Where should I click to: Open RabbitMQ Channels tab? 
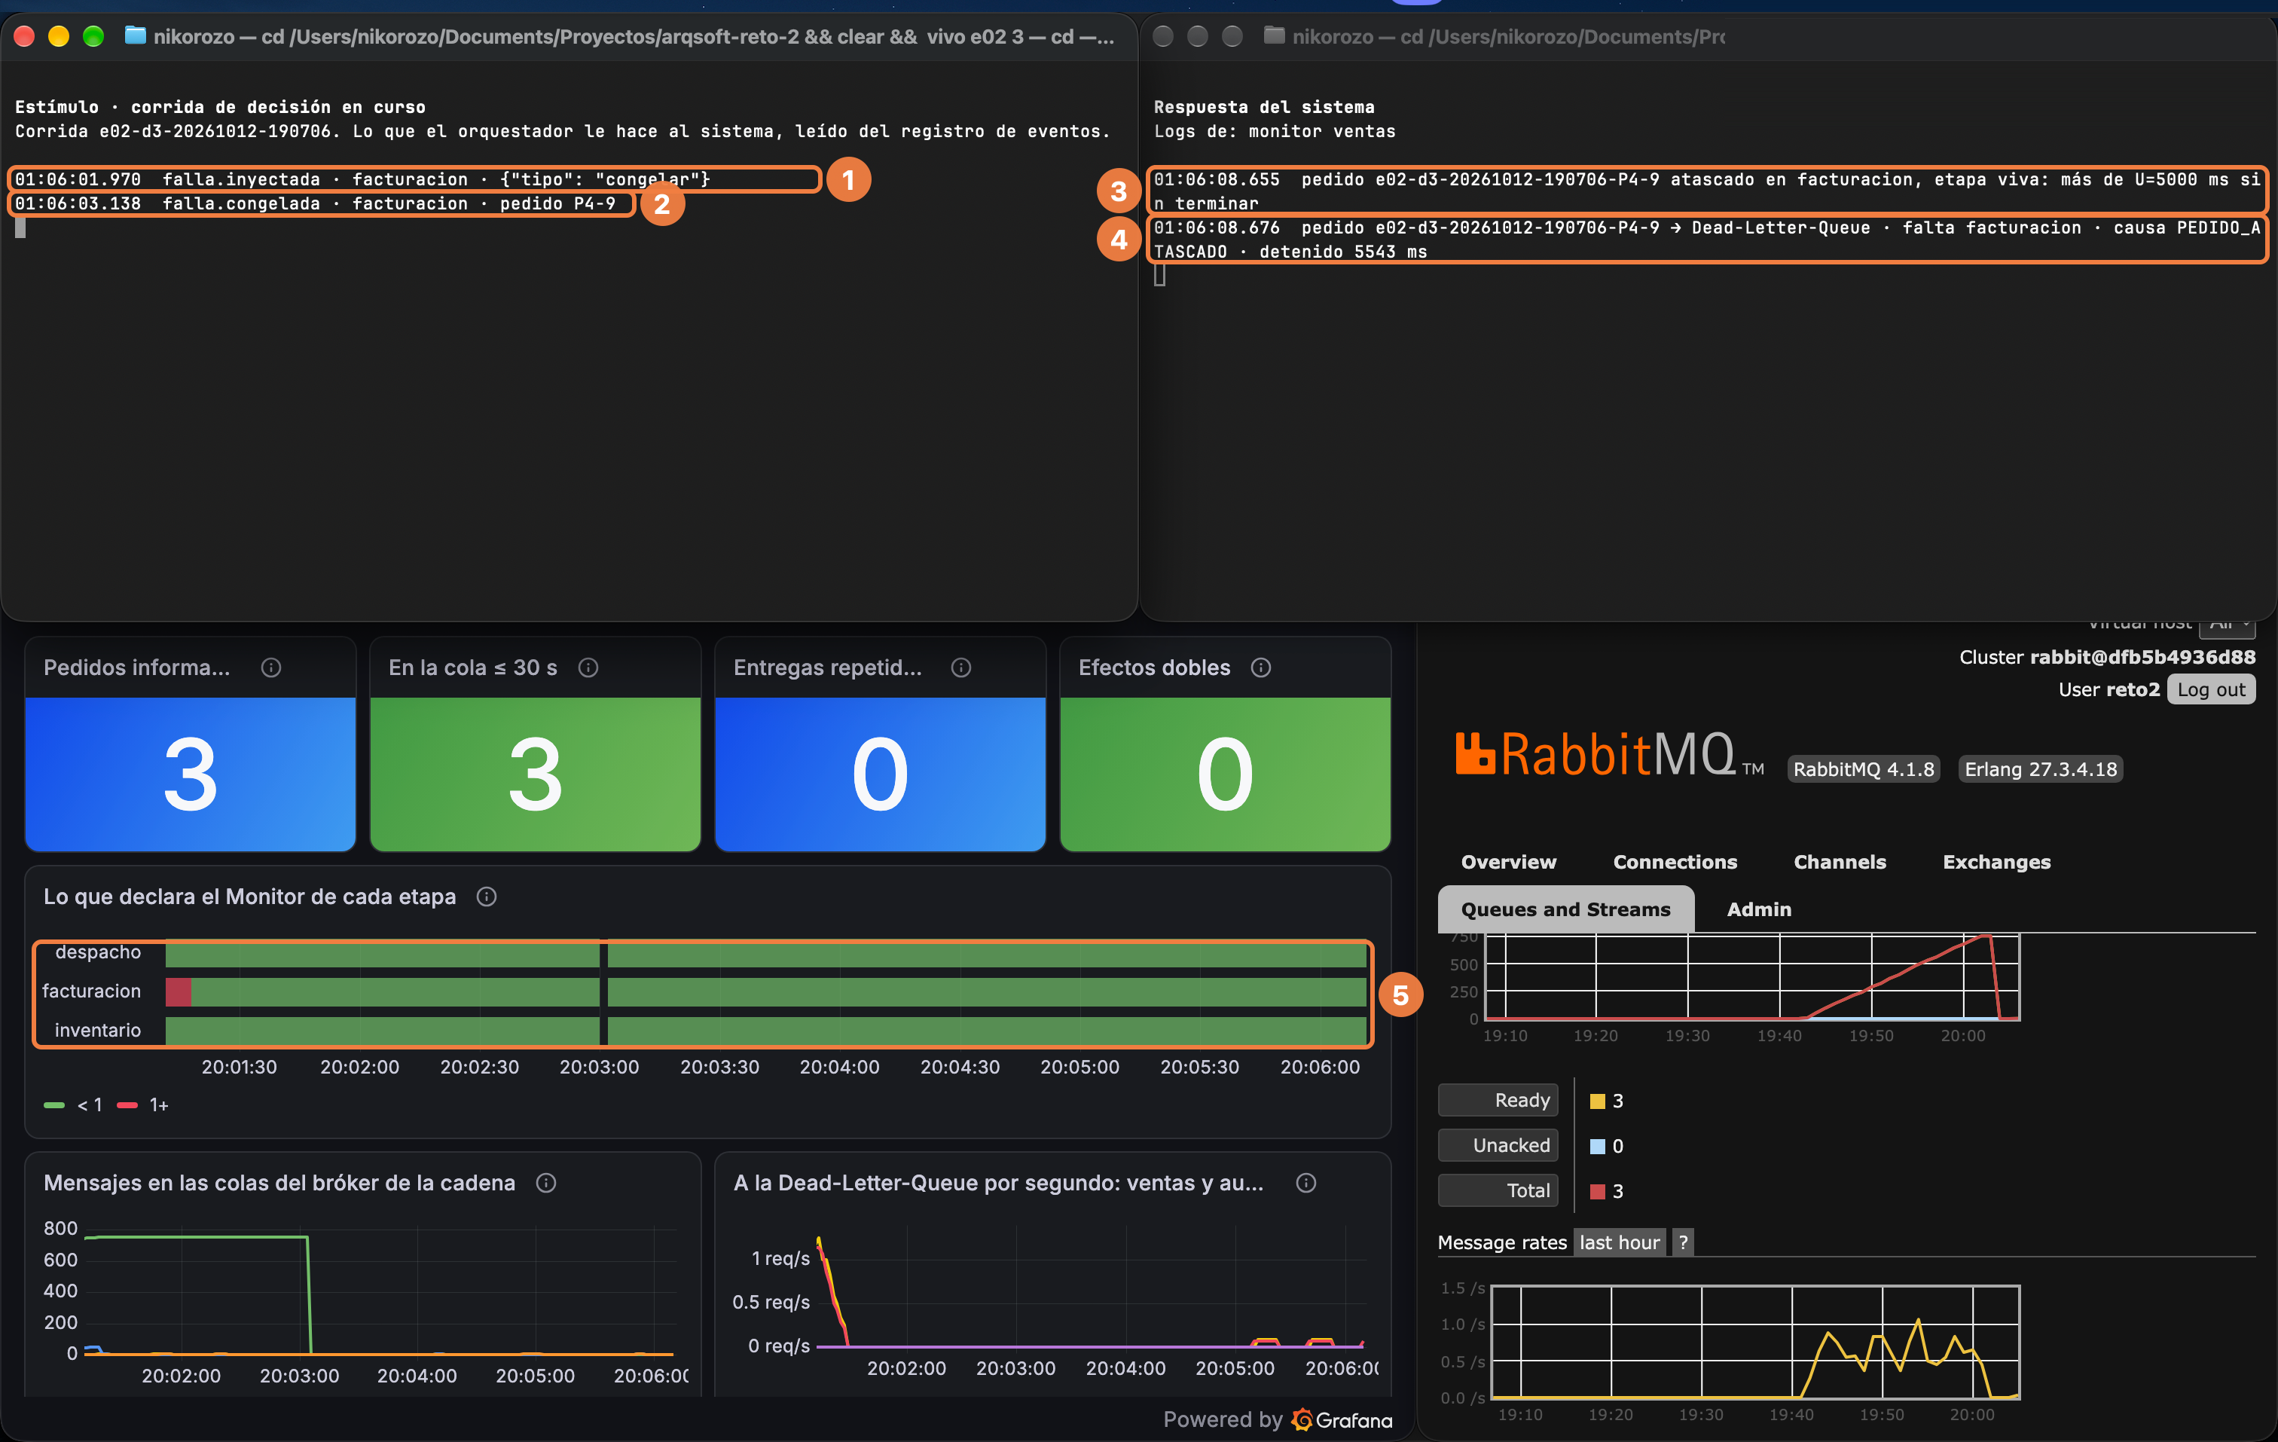(1839, 862)
